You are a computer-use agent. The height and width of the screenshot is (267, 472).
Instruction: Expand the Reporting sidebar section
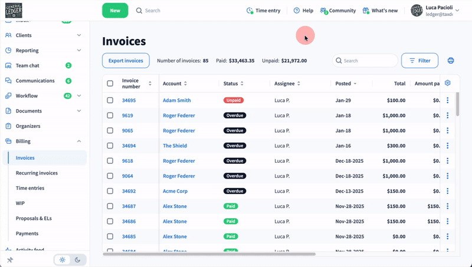[79, 51]
